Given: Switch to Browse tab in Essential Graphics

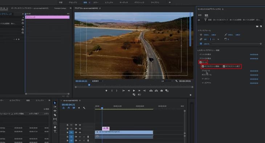Looking at the screenshot, I should 200,15.
